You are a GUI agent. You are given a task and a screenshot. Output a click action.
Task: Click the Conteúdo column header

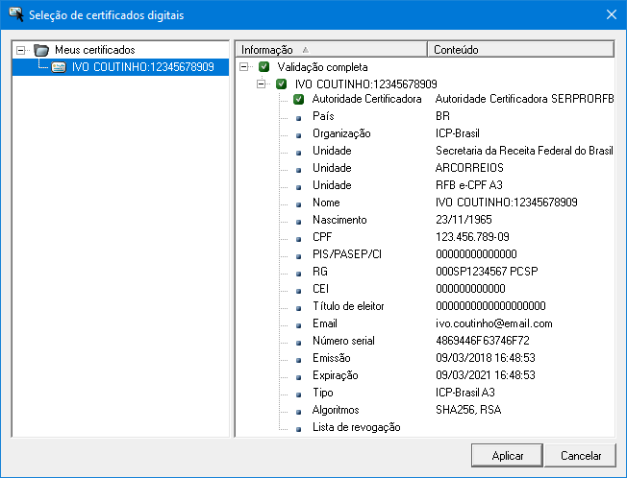click(x=520, y=50)
